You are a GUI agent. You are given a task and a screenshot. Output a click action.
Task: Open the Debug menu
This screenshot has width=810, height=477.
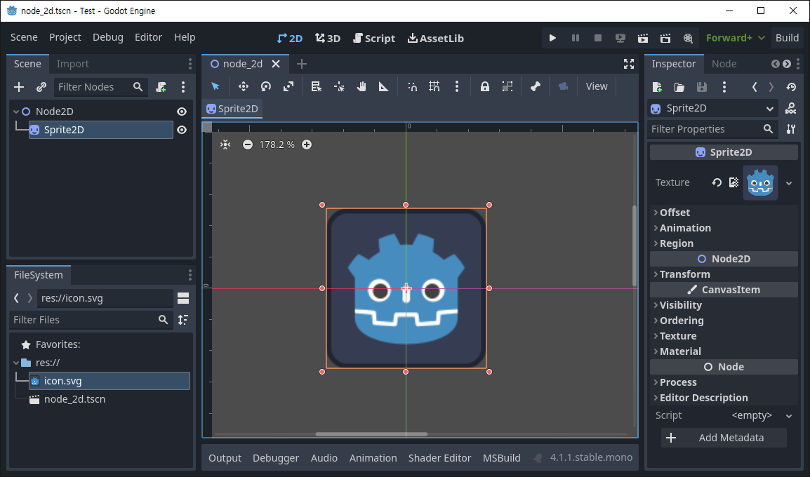click(108, 37)
